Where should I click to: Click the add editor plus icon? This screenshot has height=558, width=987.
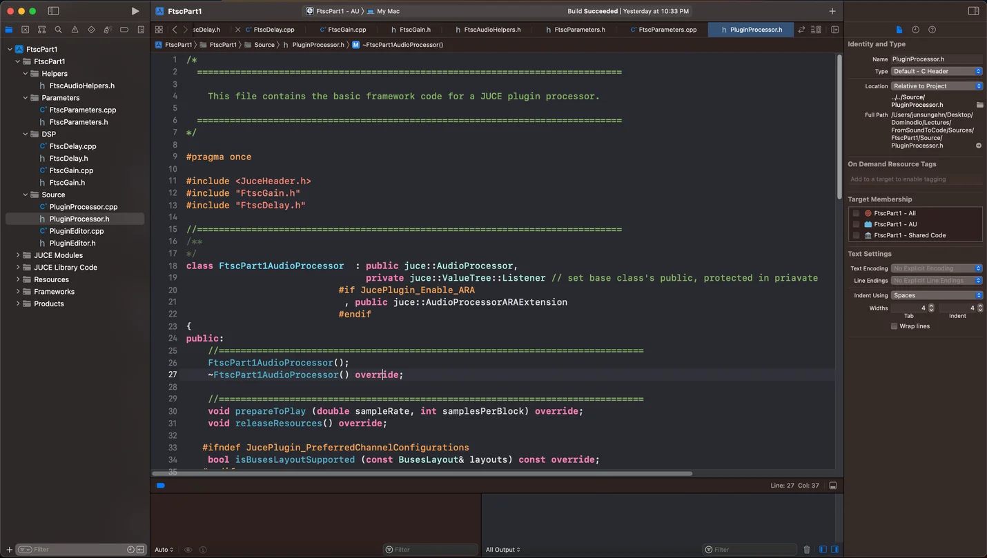click(832, 11)
